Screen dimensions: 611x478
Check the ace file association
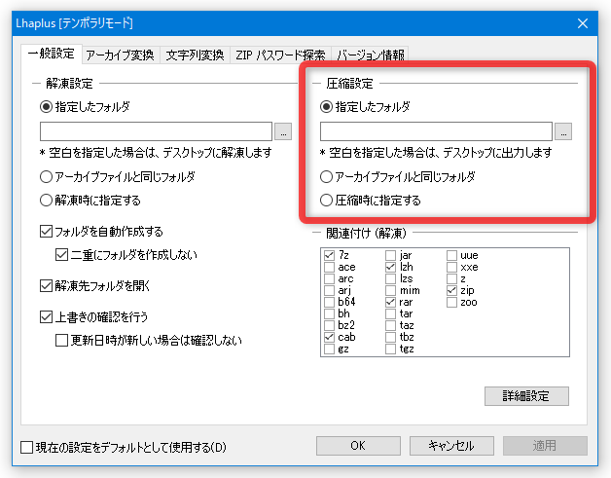(x=329, y=267)
